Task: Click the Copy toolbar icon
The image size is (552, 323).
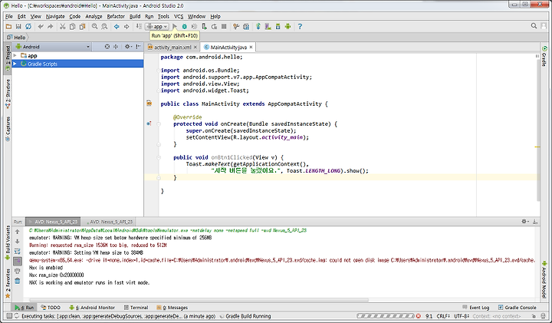Action: (x=72, y=26)
